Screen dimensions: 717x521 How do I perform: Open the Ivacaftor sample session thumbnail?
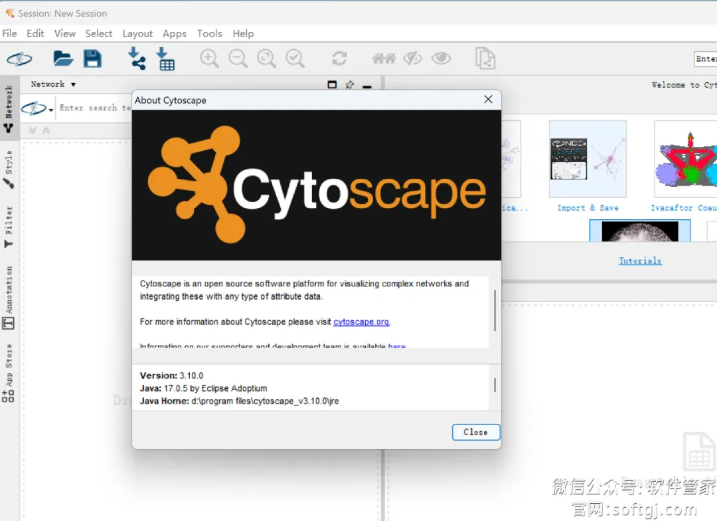coord(685,159)
